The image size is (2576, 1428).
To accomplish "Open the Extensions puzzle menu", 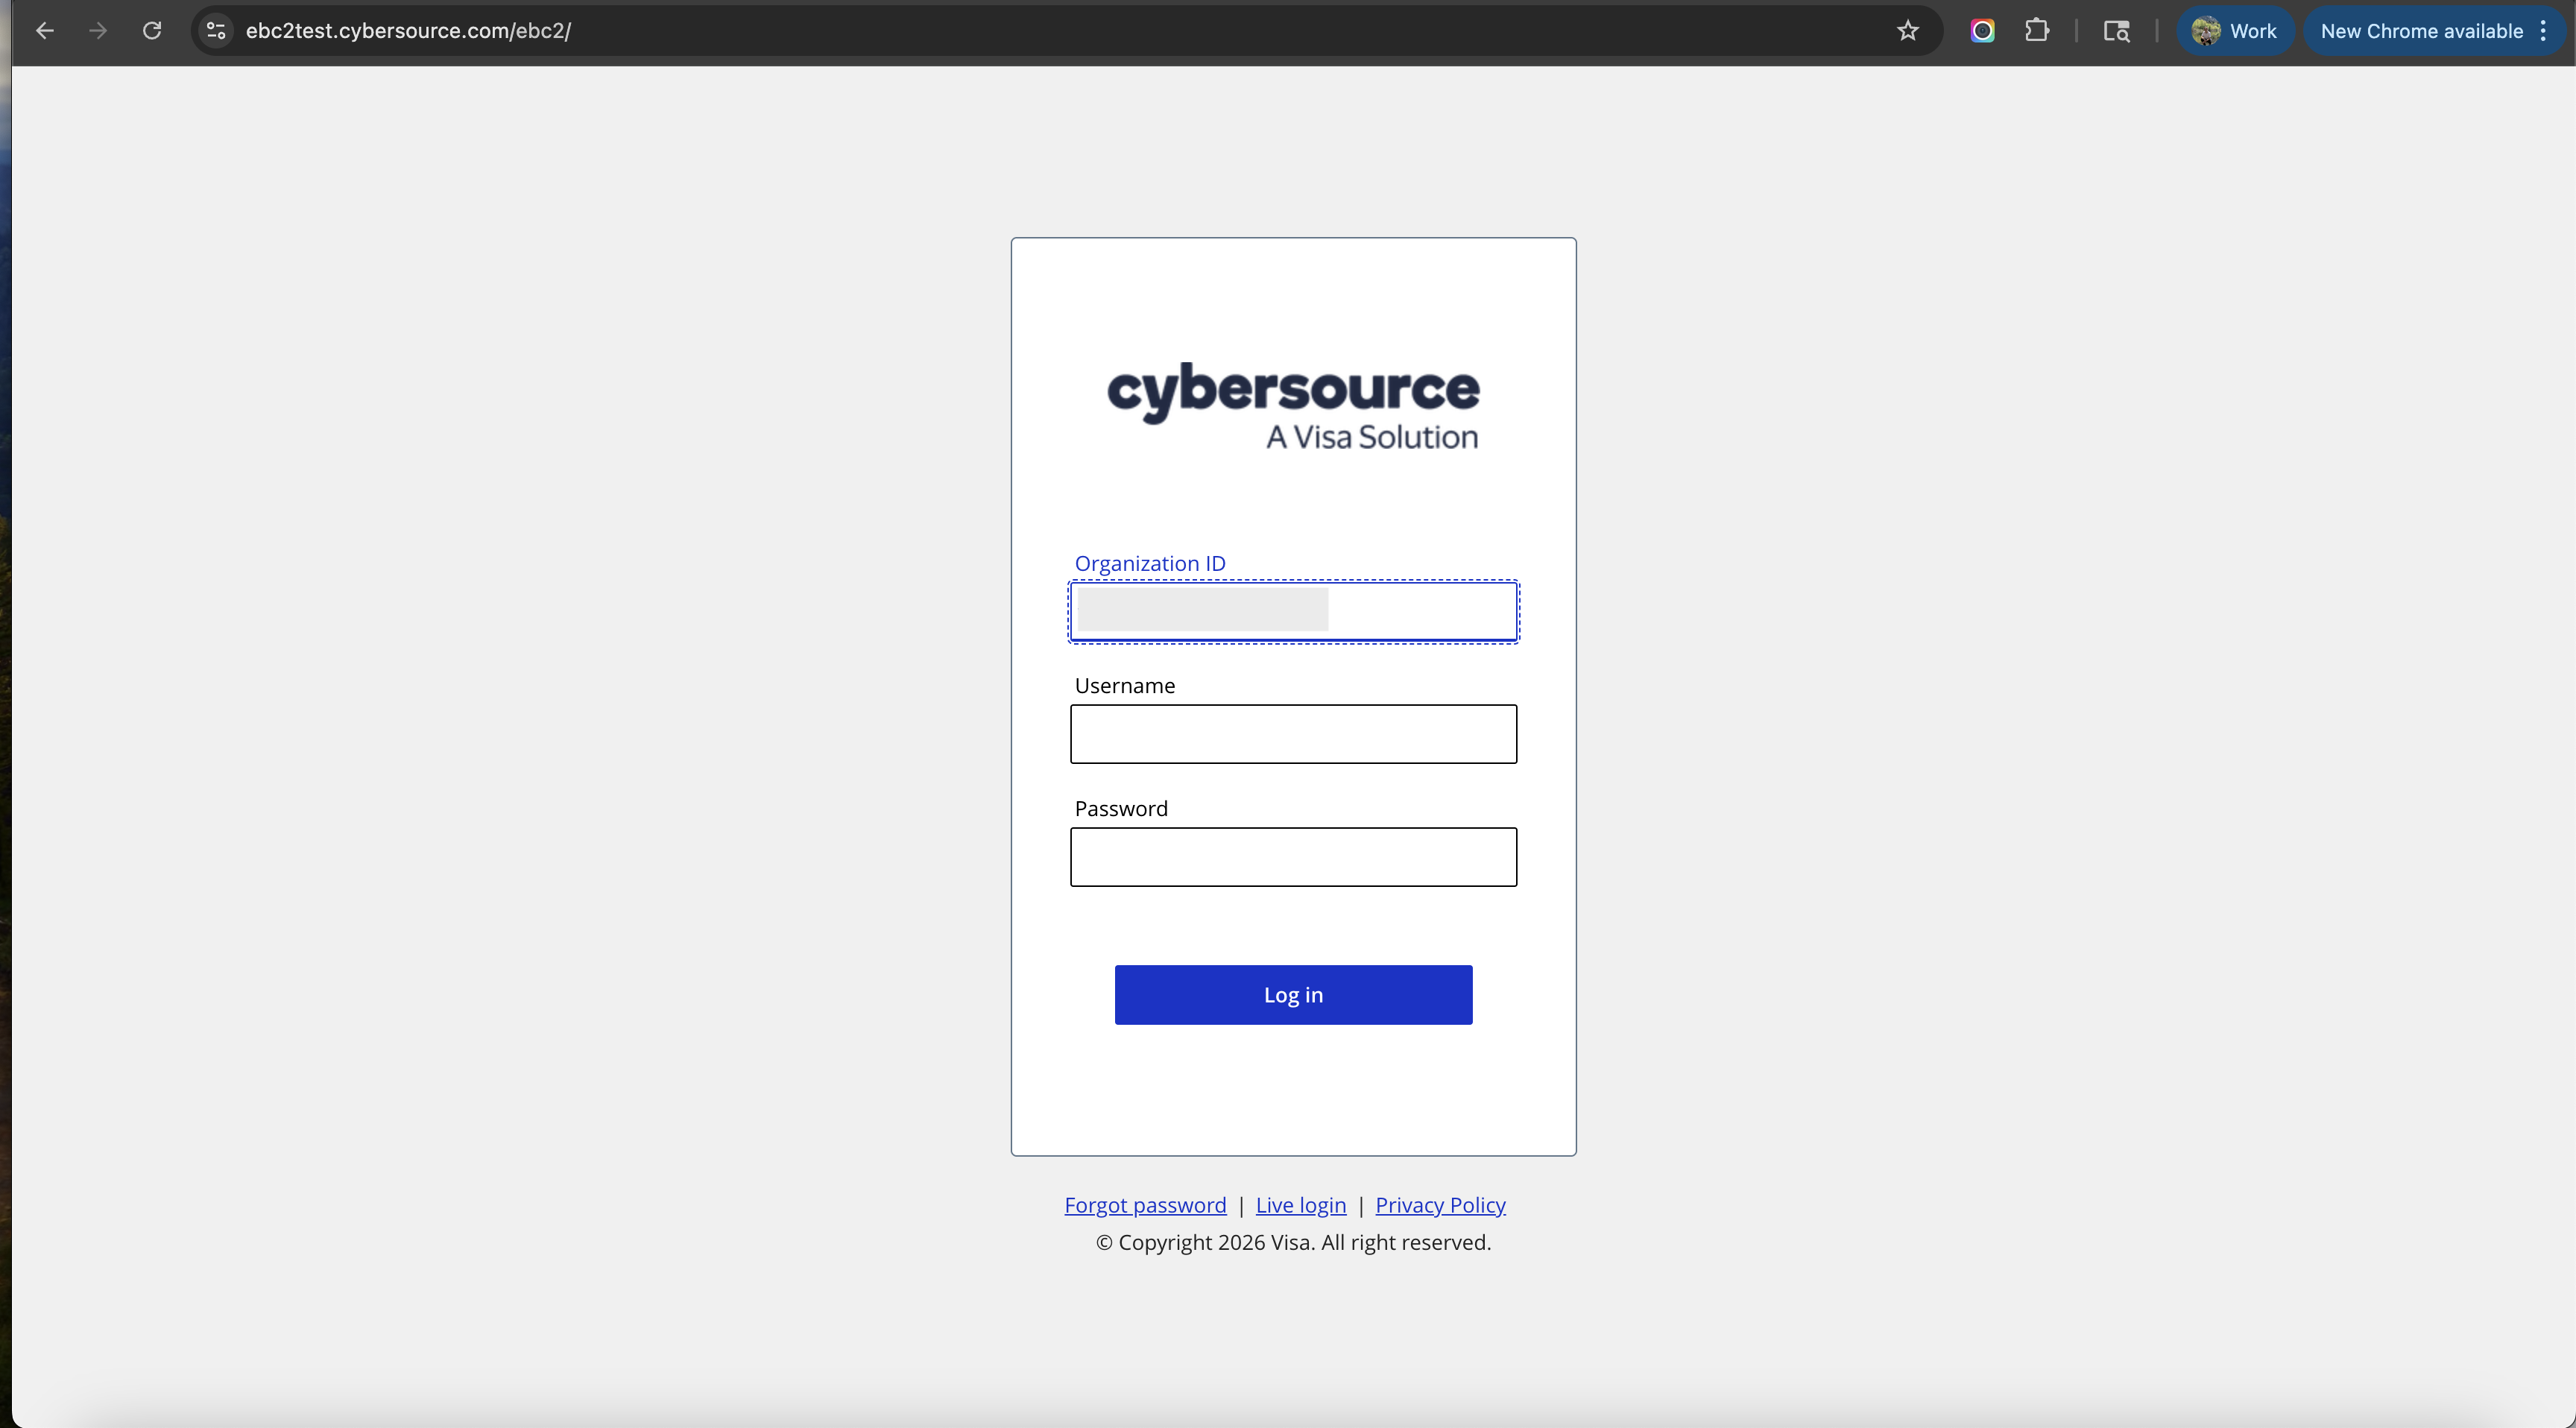I will coord(2037,31).
